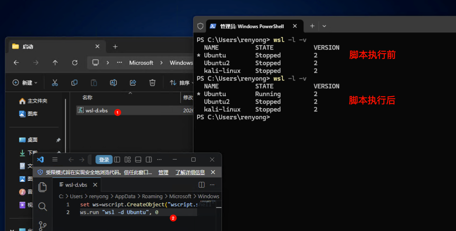Open the 新建 dropdown in Explorer
The width and height of the screenshot is (456, 231).
(25, 83)
